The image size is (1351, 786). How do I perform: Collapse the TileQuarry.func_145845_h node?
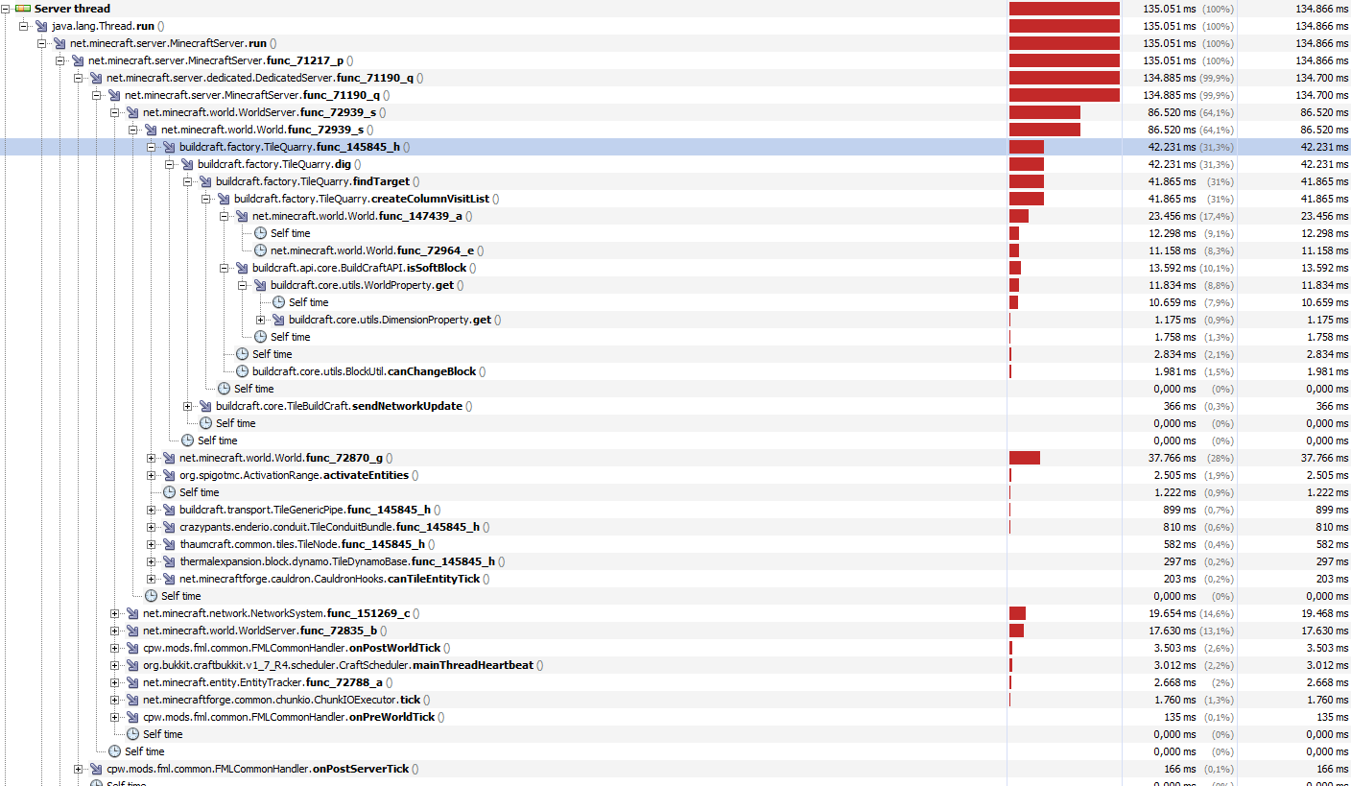pyautogui.click(x=152, y=147)
